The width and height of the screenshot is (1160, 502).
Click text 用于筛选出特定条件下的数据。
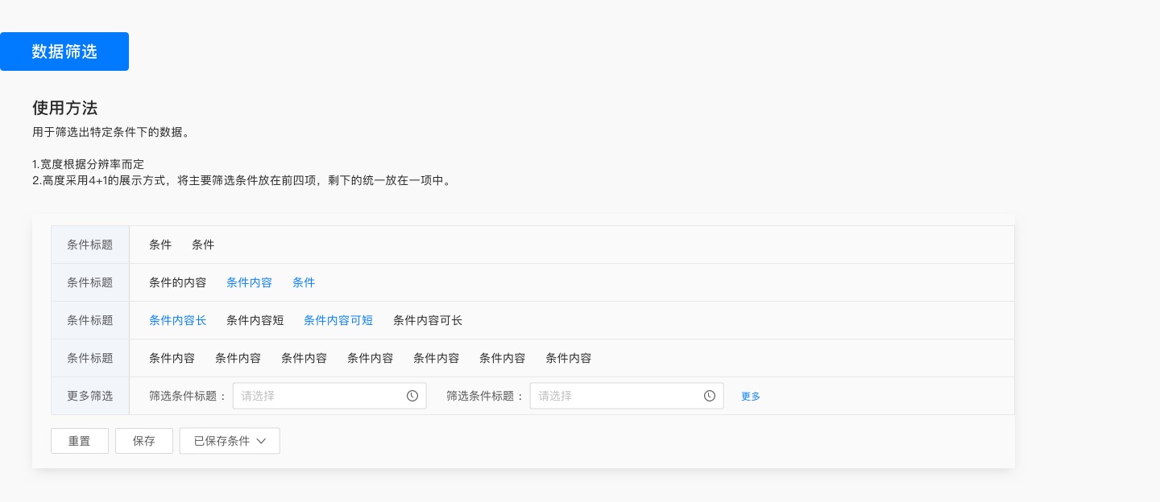tap(111, 132)
